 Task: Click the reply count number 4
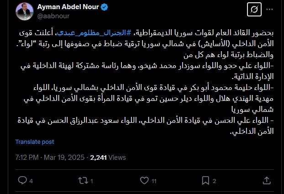coord(31,181)
